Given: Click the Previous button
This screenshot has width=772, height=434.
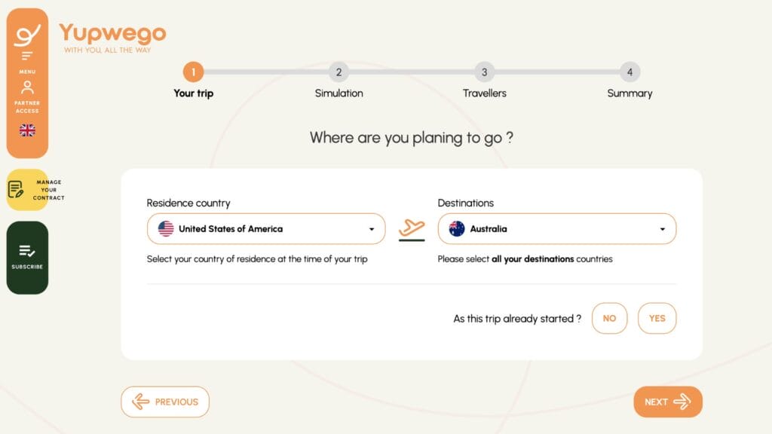Looking at the screenshot, I should coord(165,402).
